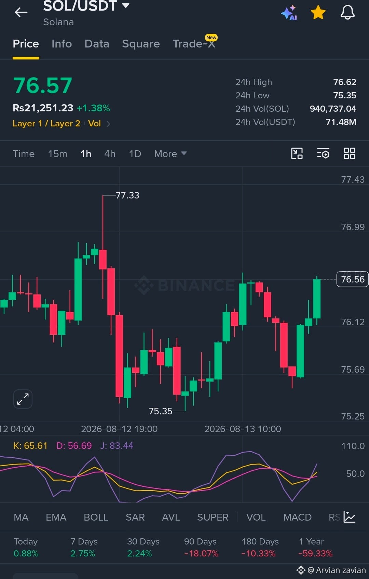Select the 1h chart interval
Viewport: 369px width, 579px height.
[86, 154]
